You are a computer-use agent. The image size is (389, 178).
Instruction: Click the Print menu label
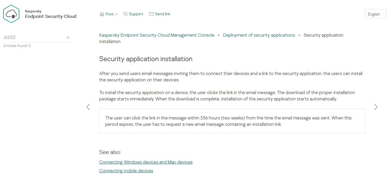(x=109, y=14)
